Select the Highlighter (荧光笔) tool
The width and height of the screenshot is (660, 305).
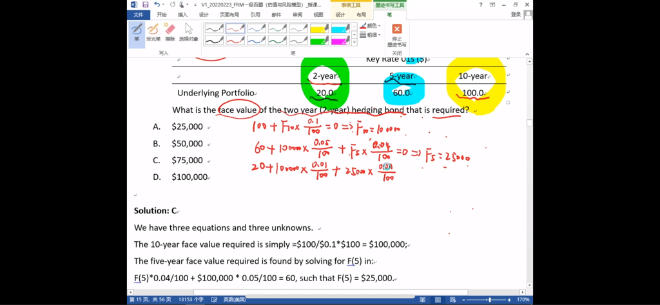pos(153,32)
